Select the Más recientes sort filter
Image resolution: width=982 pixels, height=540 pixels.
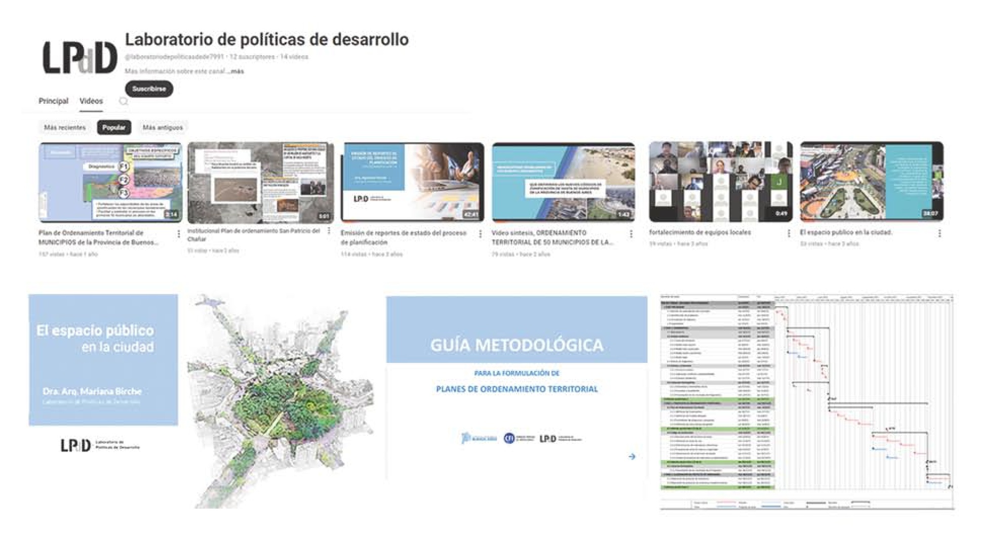pos(65,128)
